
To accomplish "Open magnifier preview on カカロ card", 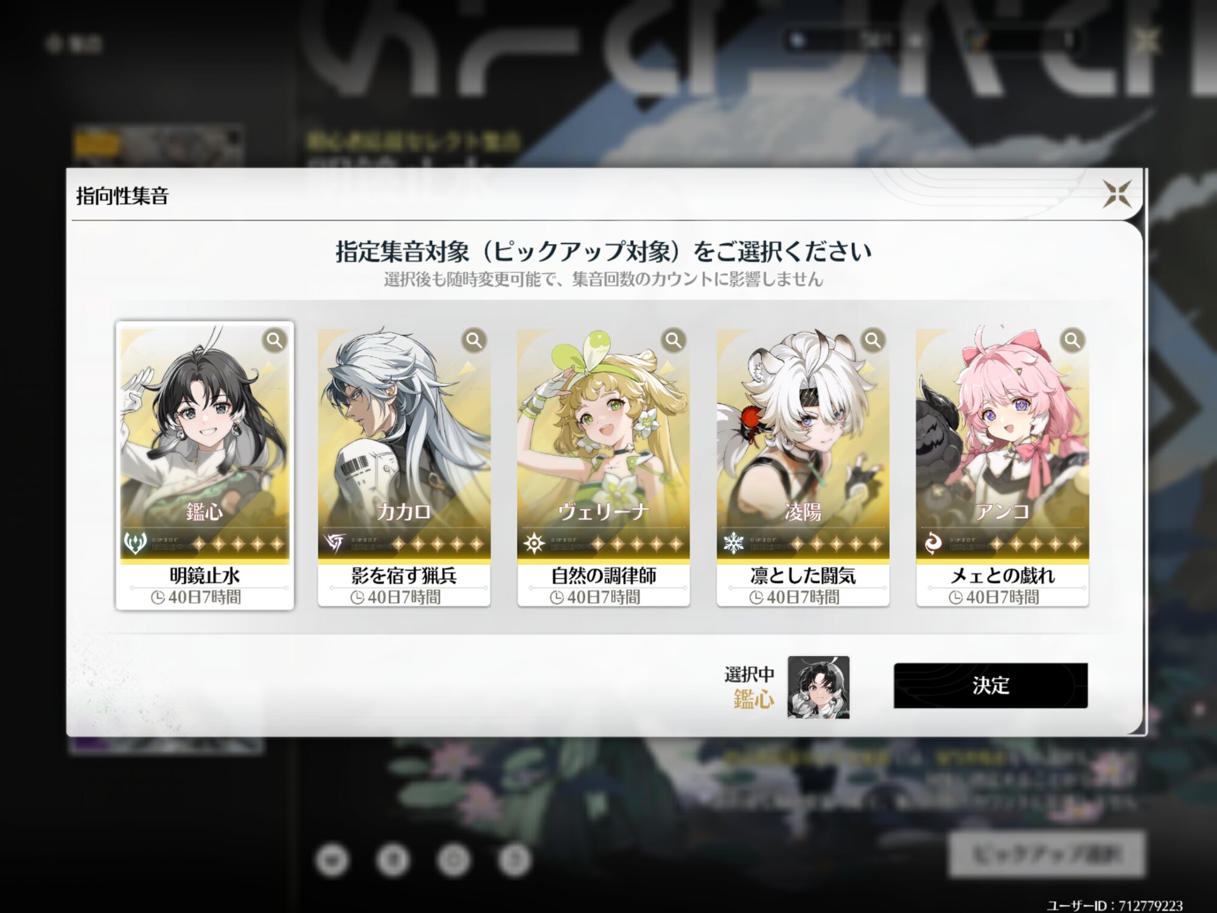I will coord(474,340).
